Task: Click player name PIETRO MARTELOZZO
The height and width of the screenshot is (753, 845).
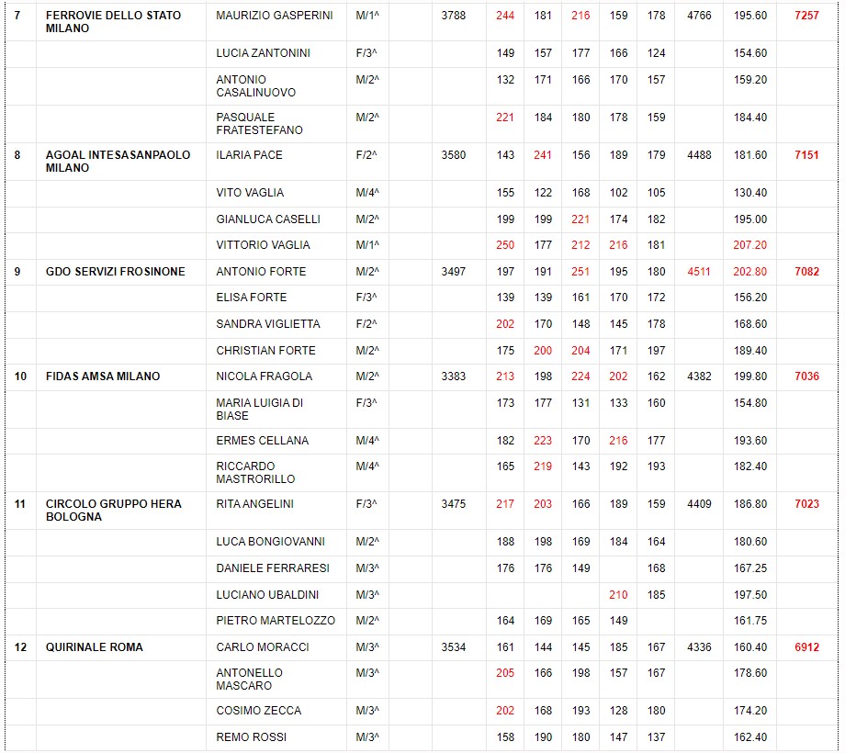Action: (276, 621)
